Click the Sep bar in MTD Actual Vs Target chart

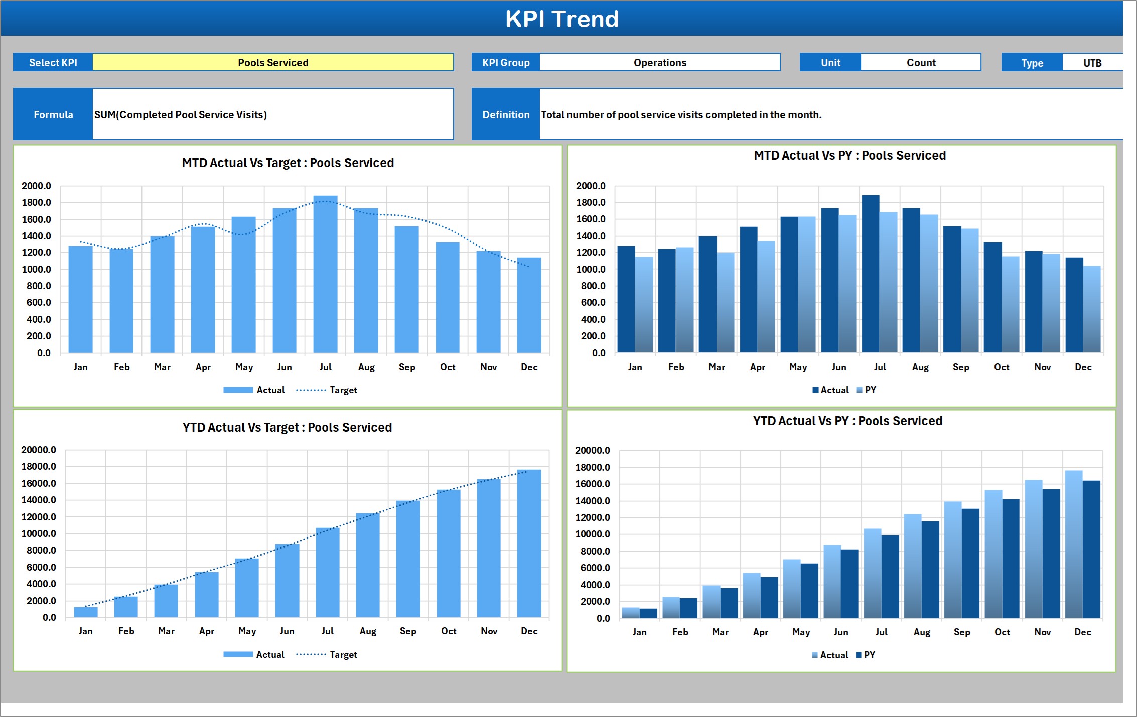pyautogui.click(x=406, y=289)
